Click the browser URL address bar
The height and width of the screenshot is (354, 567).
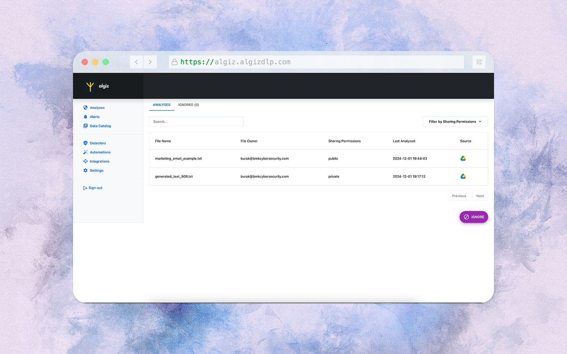[x=316, y=62]
